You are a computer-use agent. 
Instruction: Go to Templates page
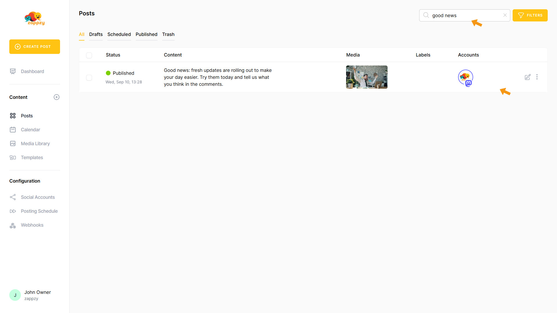32,157
